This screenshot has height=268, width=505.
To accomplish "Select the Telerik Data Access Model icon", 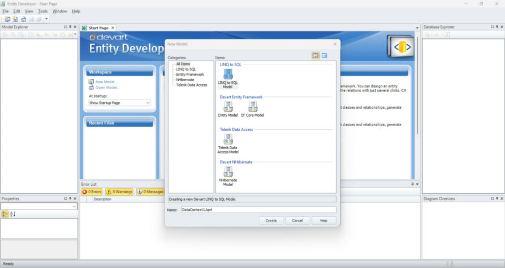I will pyautogui.click(x=228, y=139).
